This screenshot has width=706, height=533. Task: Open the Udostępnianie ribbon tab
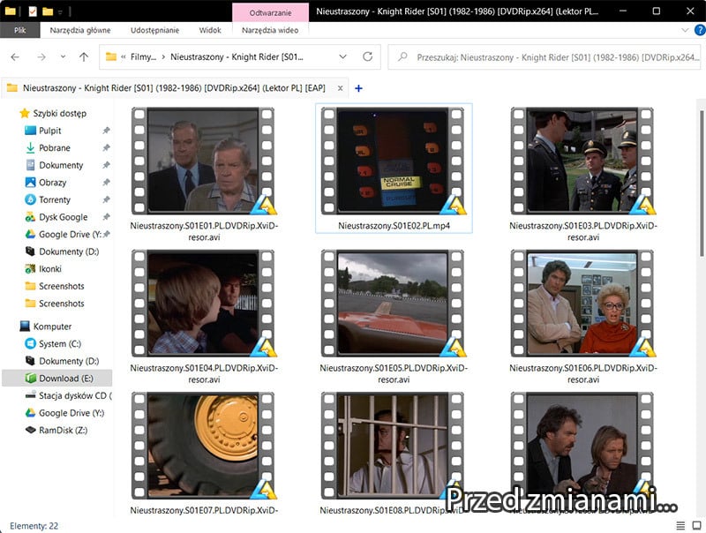tap(155, 30)
